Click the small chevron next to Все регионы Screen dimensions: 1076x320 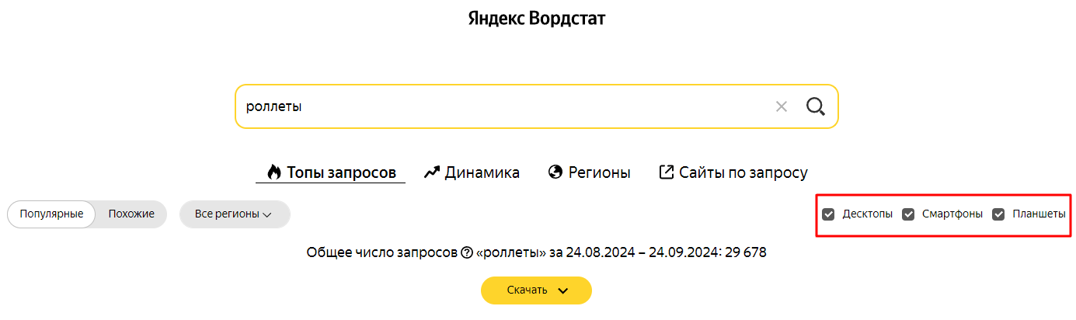point(267,214)
